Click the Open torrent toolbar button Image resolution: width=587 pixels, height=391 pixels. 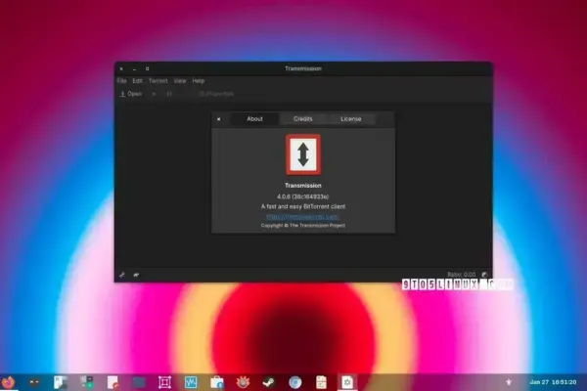[x=131, y=94]
